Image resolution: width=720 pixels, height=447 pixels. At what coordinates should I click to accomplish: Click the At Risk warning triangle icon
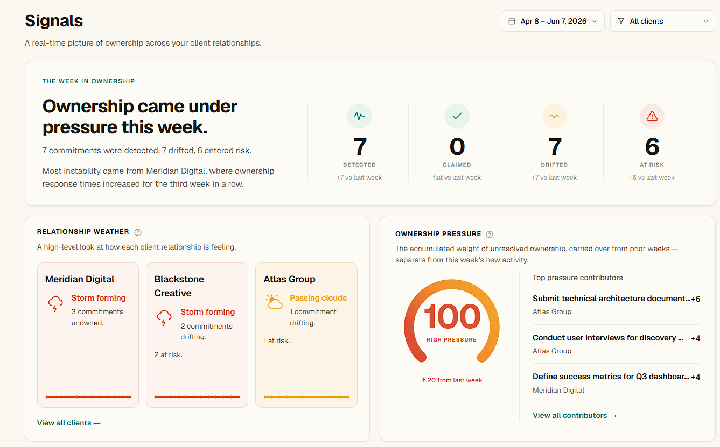[652, 116]
